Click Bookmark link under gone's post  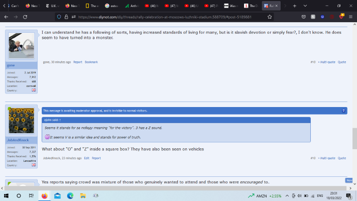(x=91, y=62)
